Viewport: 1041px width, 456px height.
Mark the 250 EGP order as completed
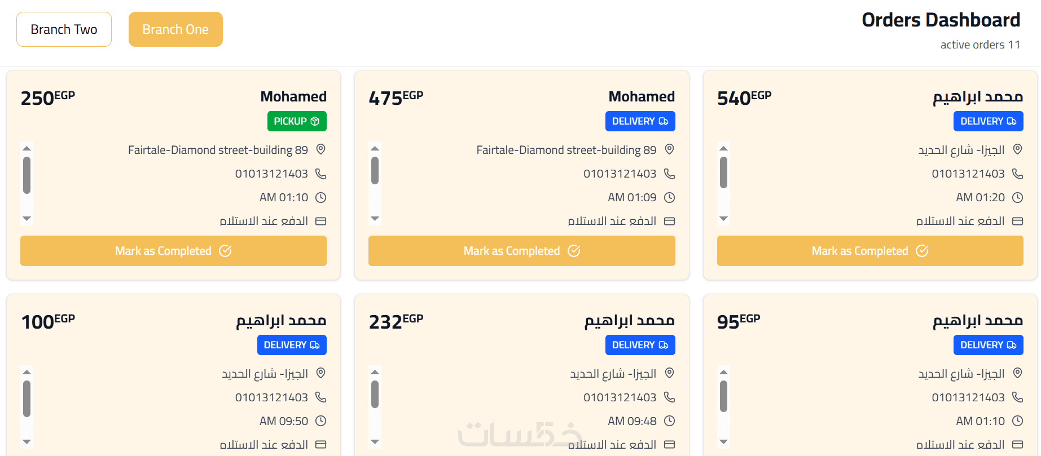[x=173, y=251]
